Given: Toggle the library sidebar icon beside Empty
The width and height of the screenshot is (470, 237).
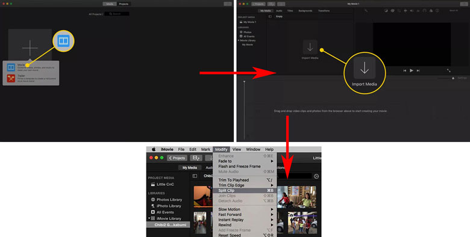Looking at the screenshot, I should pyautogui.click(x=270, y=16).
